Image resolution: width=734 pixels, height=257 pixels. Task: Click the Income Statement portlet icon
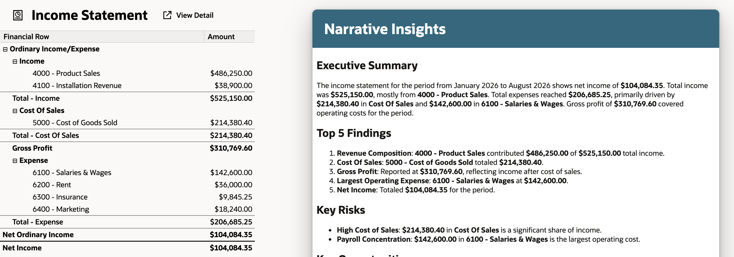18,15
